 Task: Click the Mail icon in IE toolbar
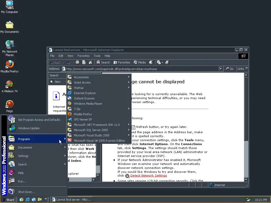159,62
